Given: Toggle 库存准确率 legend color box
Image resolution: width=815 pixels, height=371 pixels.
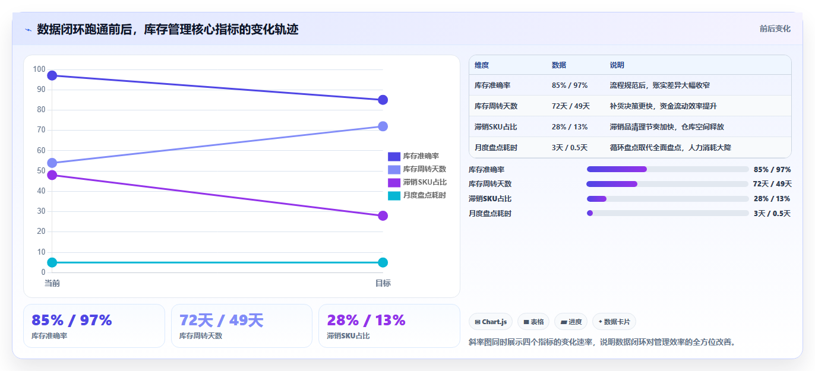Looking at the screenshot, I should coord(394,156).
